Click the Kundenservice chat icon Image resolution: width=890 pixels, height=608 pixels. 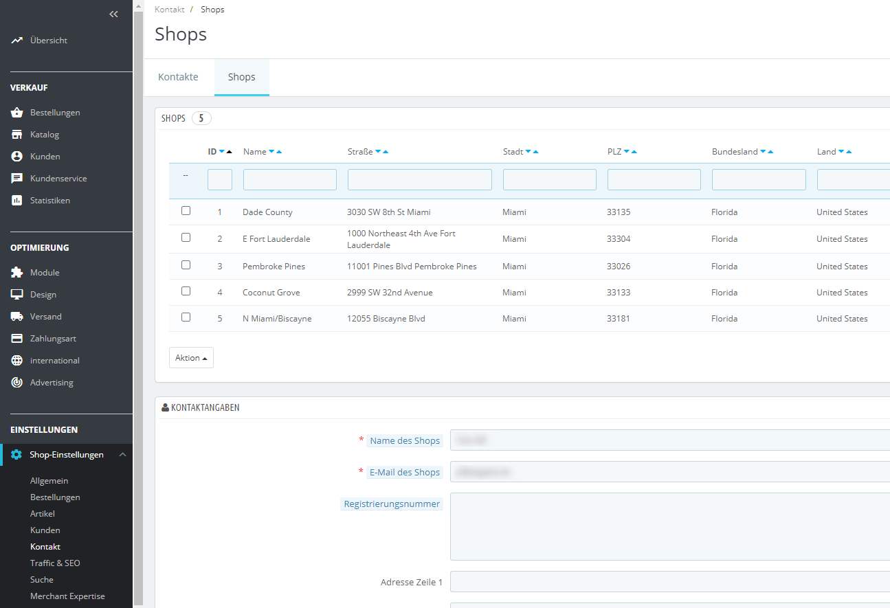point(17,179)
